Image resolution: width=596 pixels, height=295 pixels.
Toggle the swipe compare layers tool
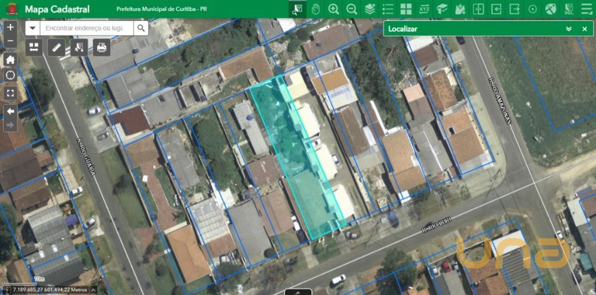tap(478, 9)
